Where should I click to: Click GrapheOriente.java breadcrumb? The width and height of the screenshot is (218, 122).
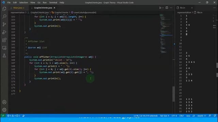(x=40, y=13)
